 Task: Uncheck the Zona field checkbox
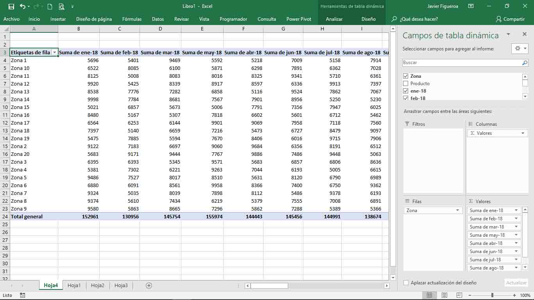(406, 76)
